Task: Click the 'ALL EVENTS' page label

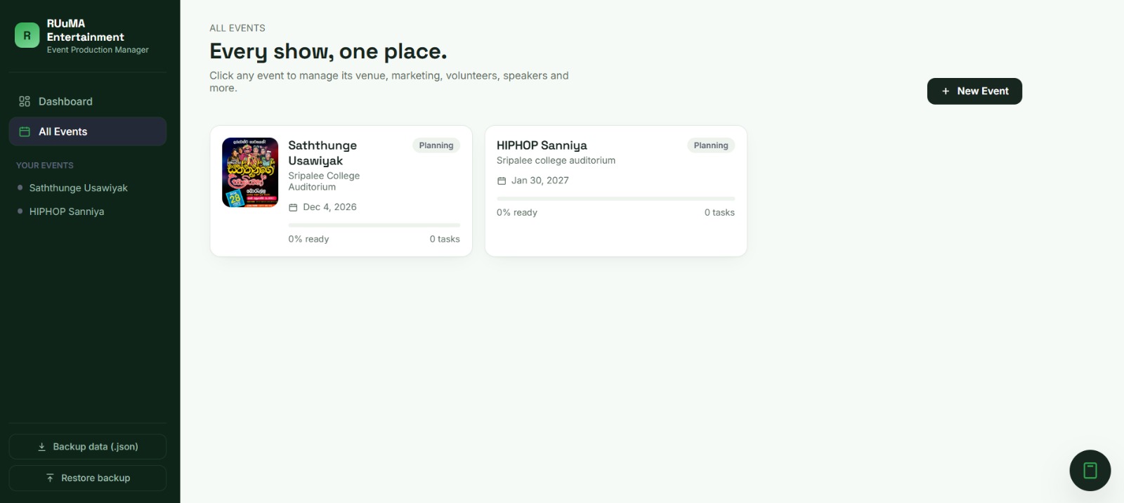Action: tap(237, 28)
